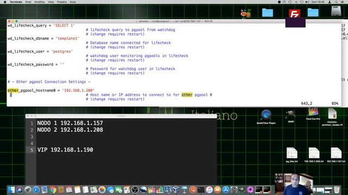Click highlighted 'other' word in hostname comment

(187, 95)
